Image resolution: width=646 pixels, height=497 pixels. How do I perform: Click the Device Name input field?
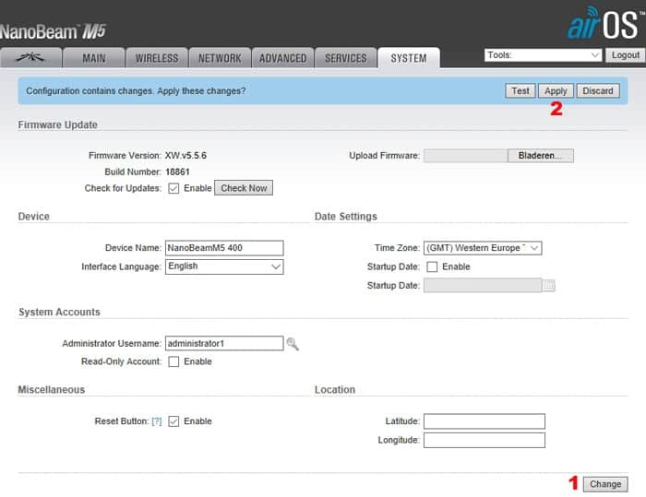(x=224, y=248)
